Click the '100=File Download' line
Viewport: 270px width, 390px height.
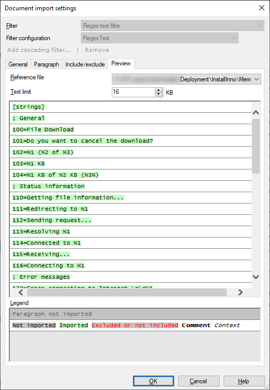tap(131, 130)
